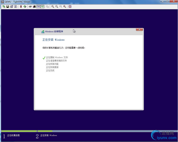Click the TightVNC Viewer title bar icon
This screenshot has width=178, height=142.
[x=2, y=2]
